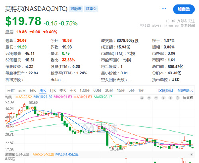Click the 市净率 value 0.86

click(171, 54)
